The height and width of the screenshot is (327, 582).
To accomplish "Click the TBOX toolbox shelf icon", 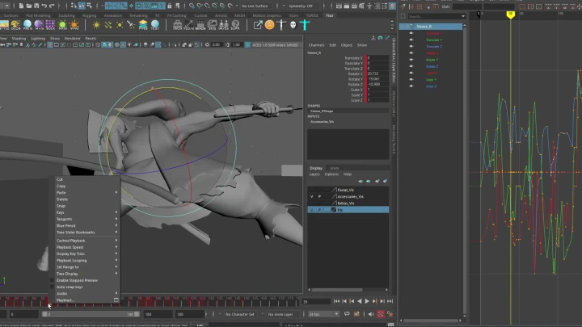I will click(177, 25).
